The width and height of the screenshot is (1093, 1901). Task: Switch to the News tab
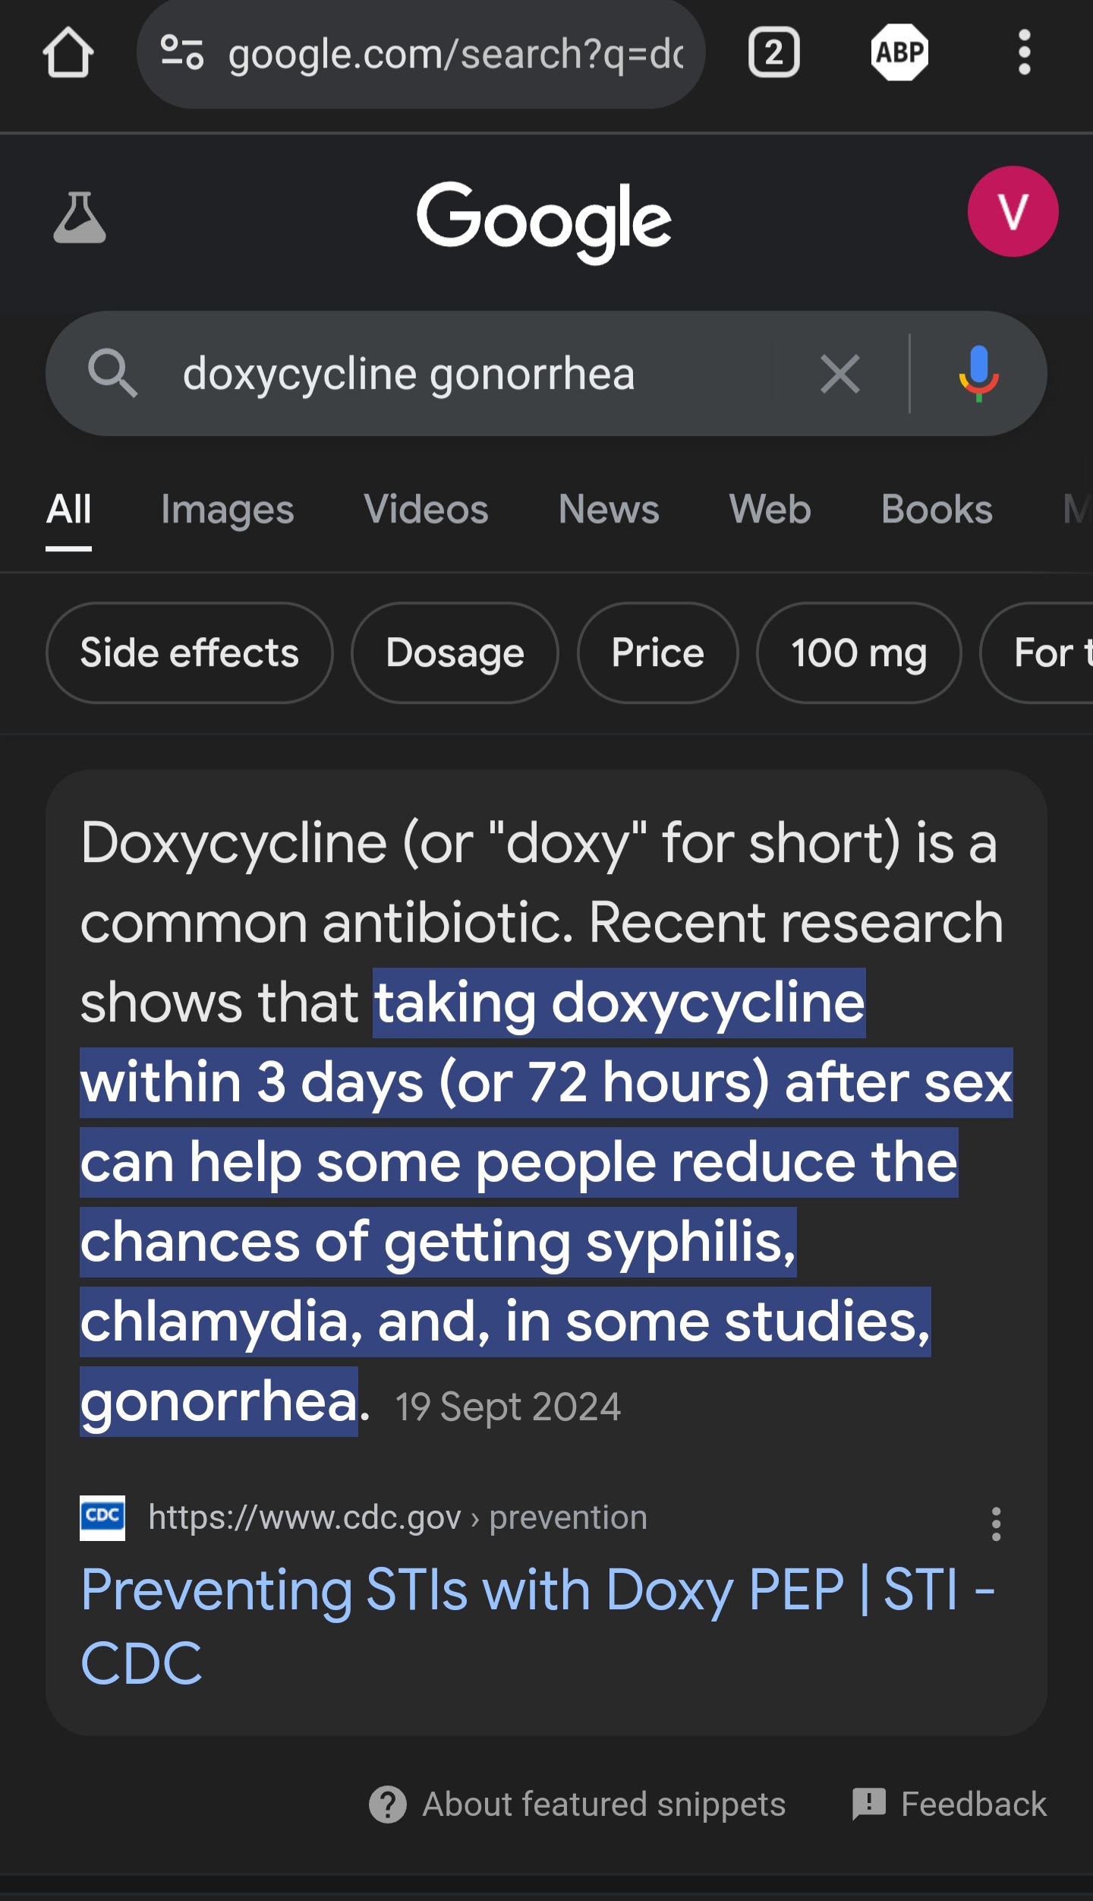(609, 510)
